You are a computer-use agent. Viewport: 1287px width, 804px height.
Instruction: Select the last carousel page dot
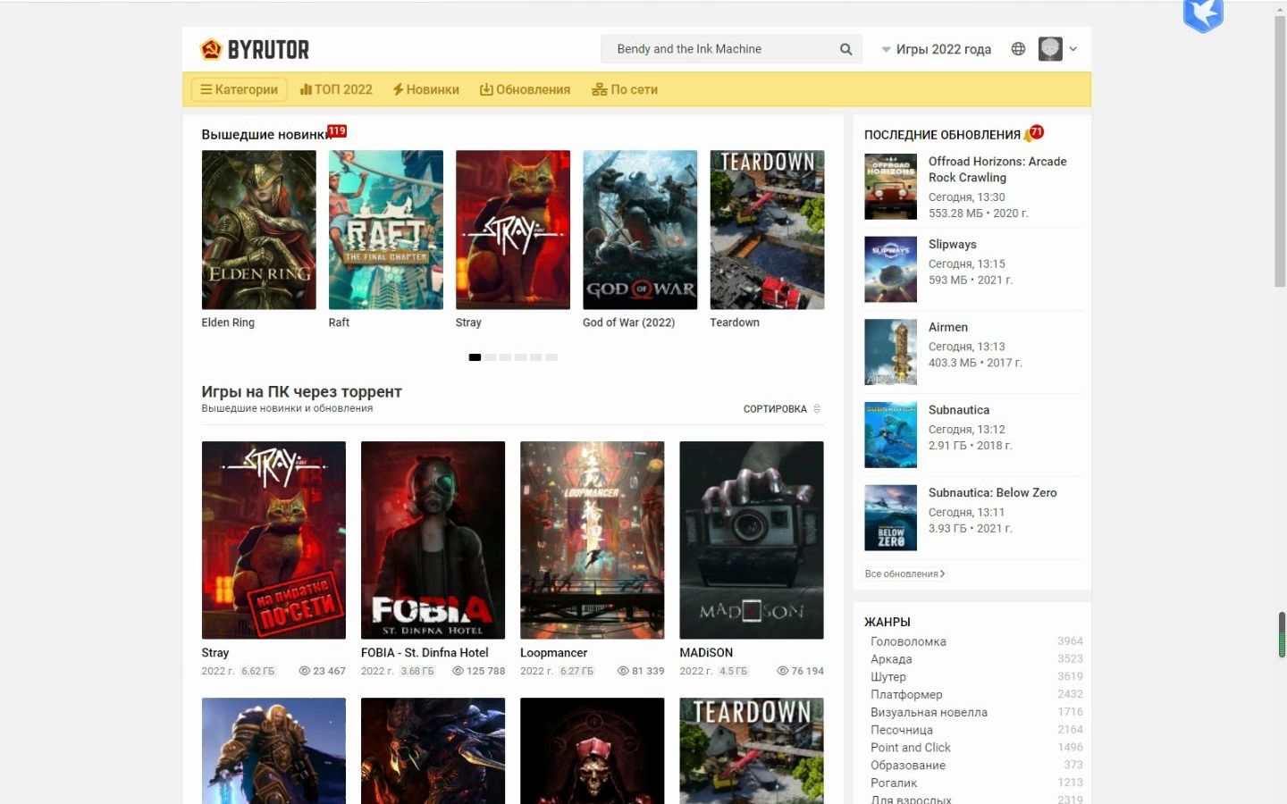tap(551, 357)
